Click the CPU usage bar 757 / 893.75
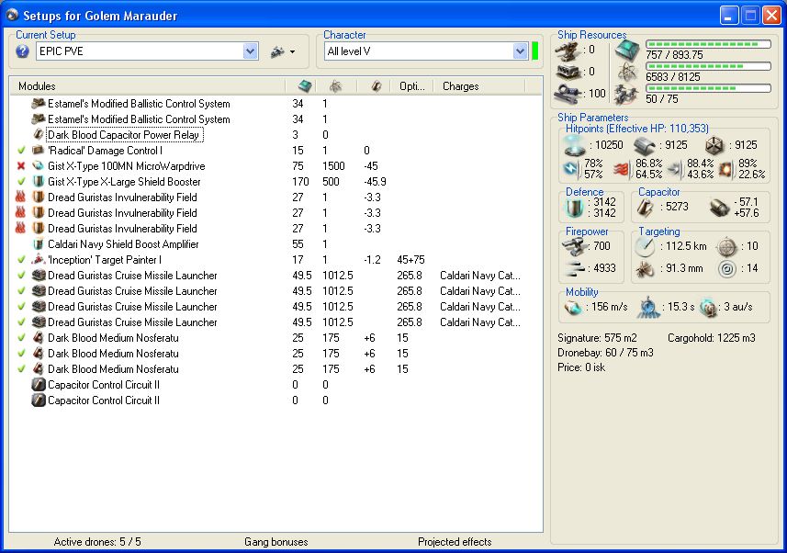This screenshot has width=787, height=553. tap(708, 44)
